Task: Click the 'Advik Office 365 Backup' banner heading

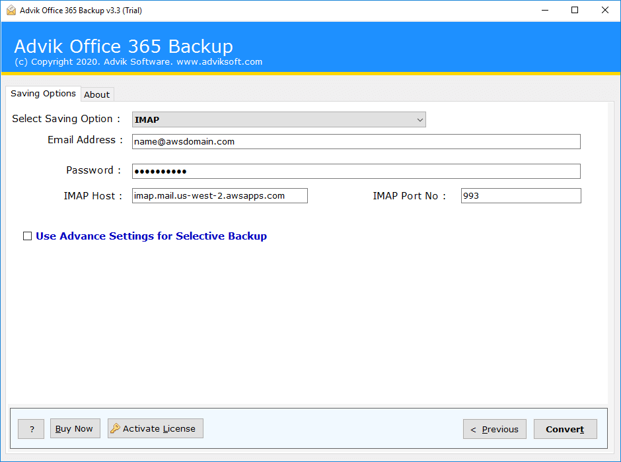Action: point(124,46)
